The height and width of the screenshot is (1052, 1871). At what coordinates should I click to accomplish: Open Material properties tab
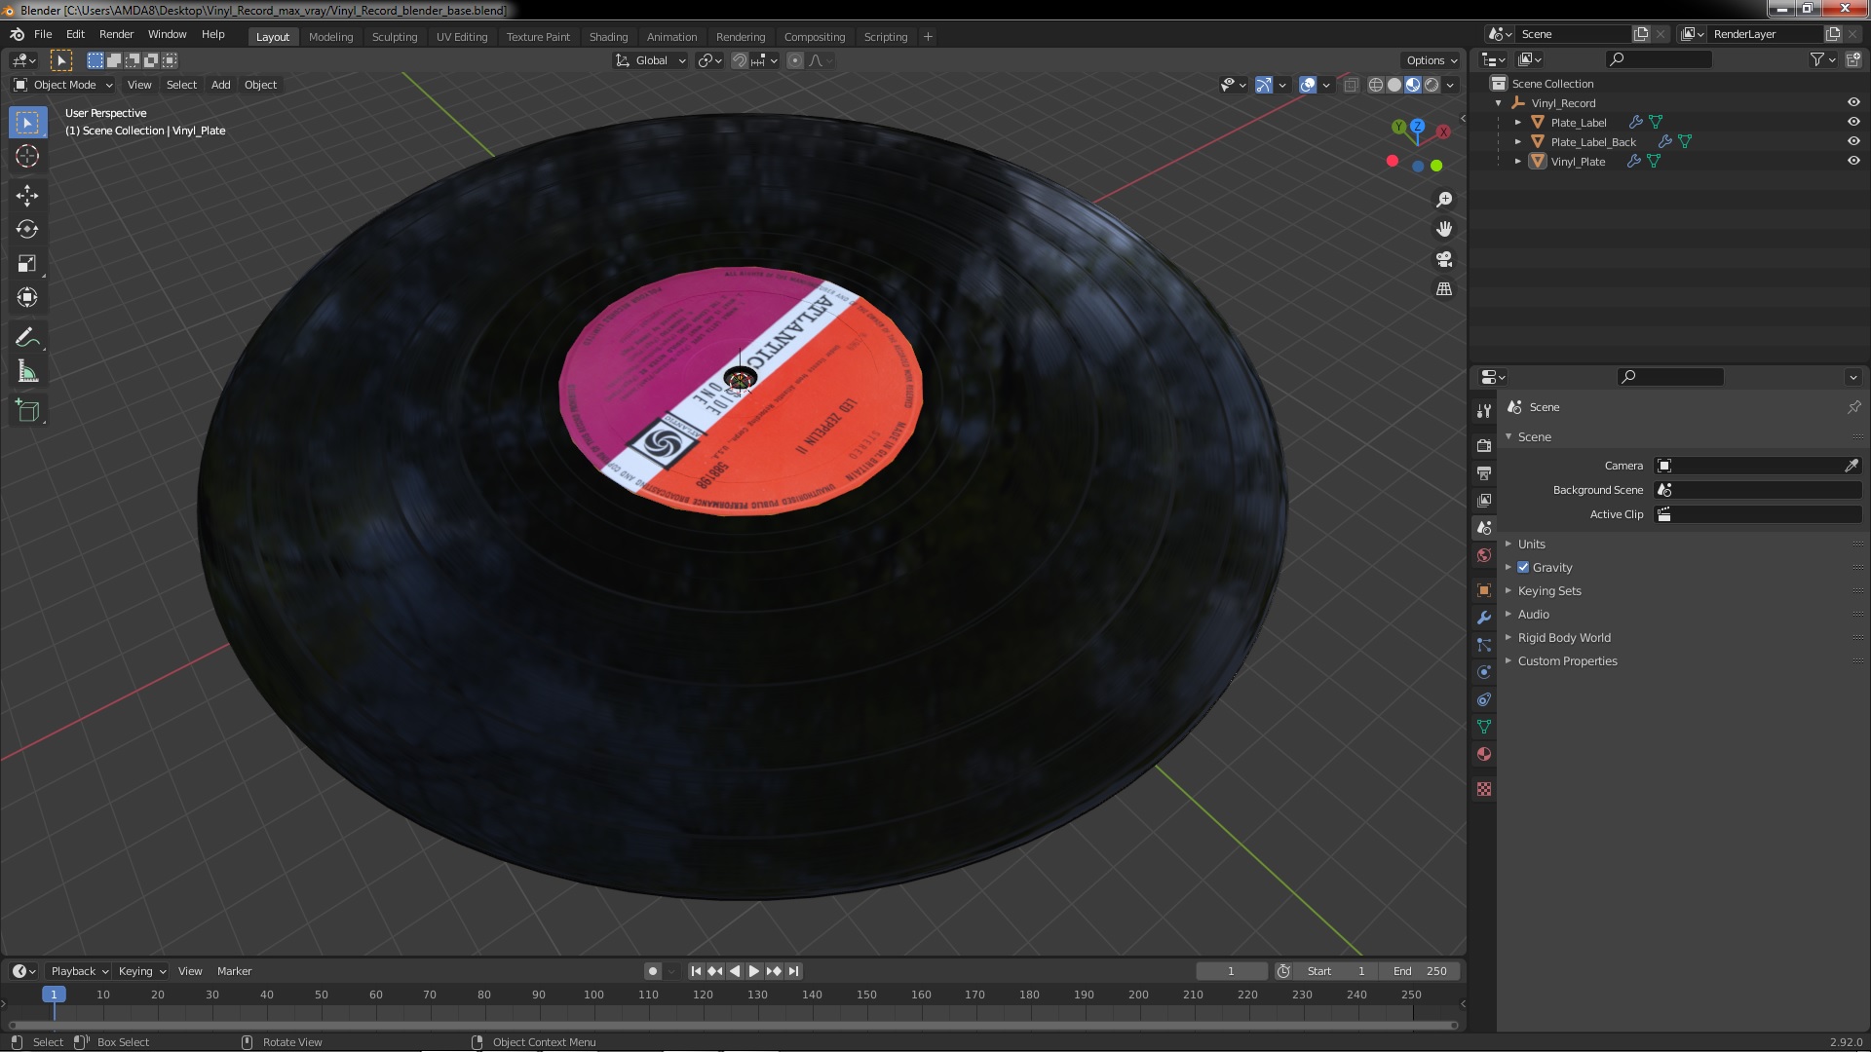tap(1484, 754)
